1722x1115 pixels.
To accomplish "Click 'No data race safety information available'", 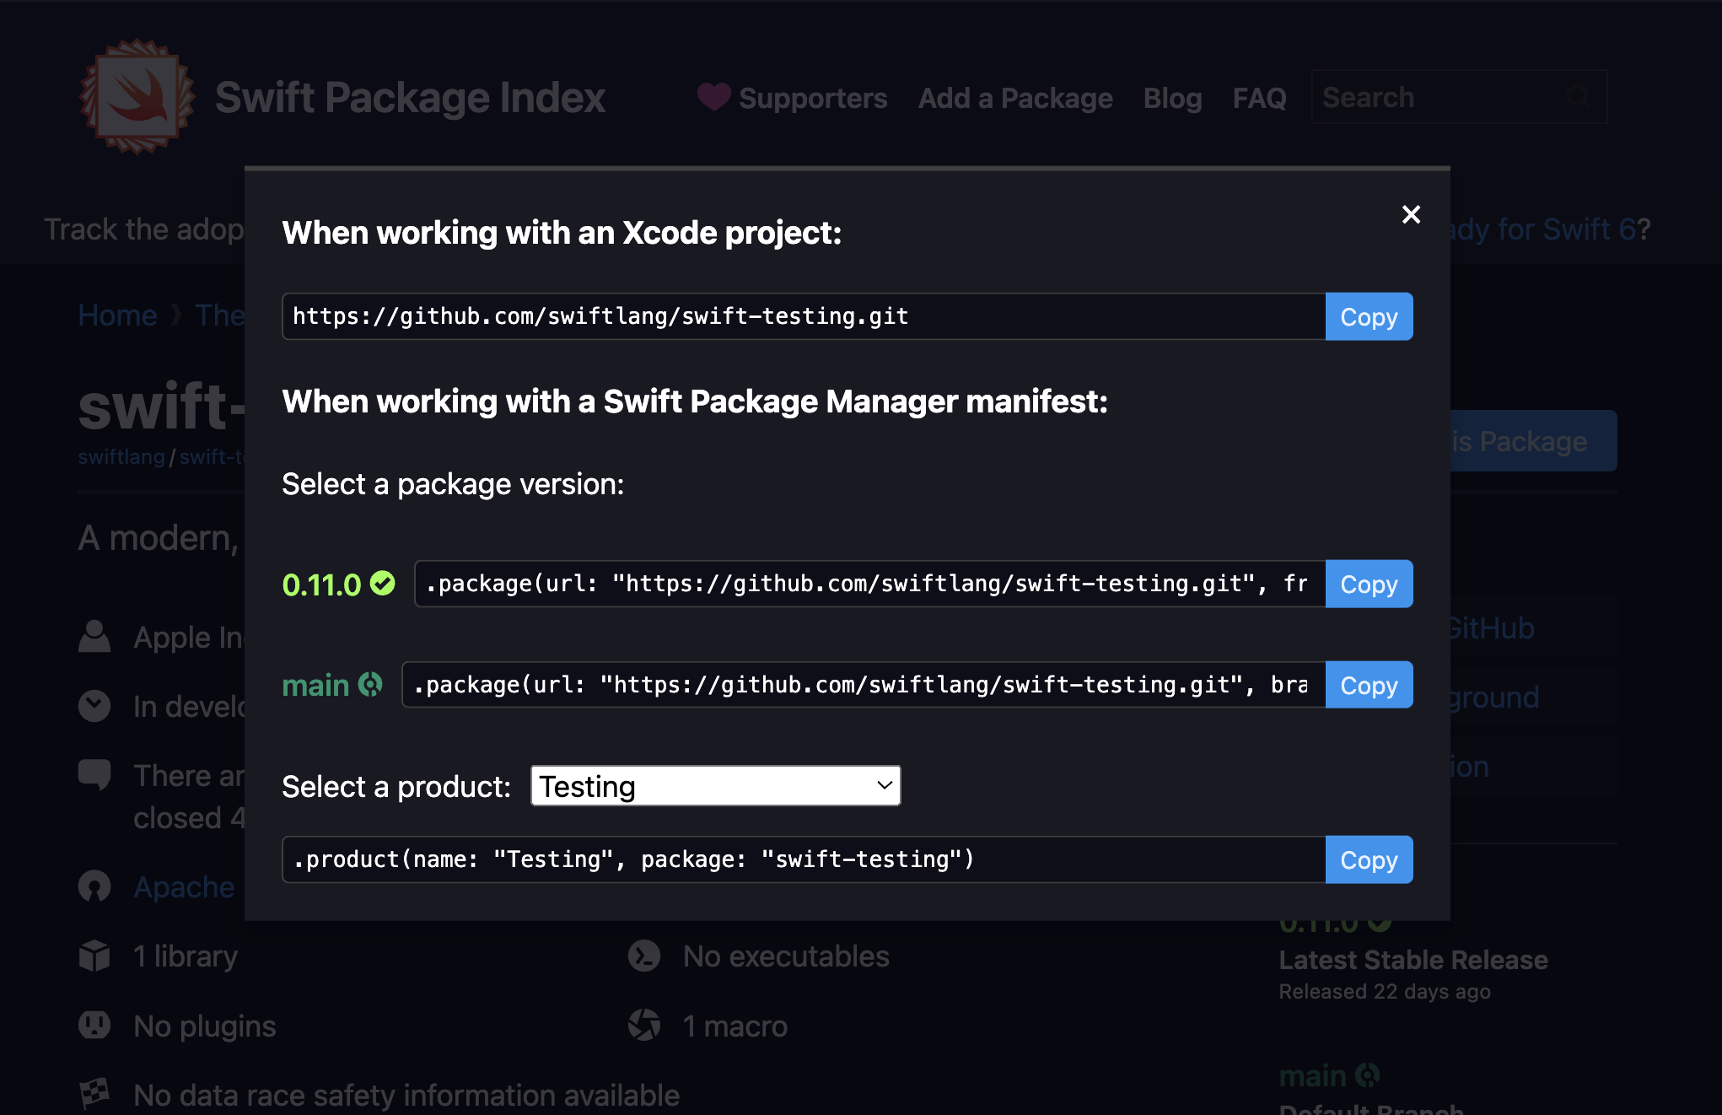I will click(406, 1096).
